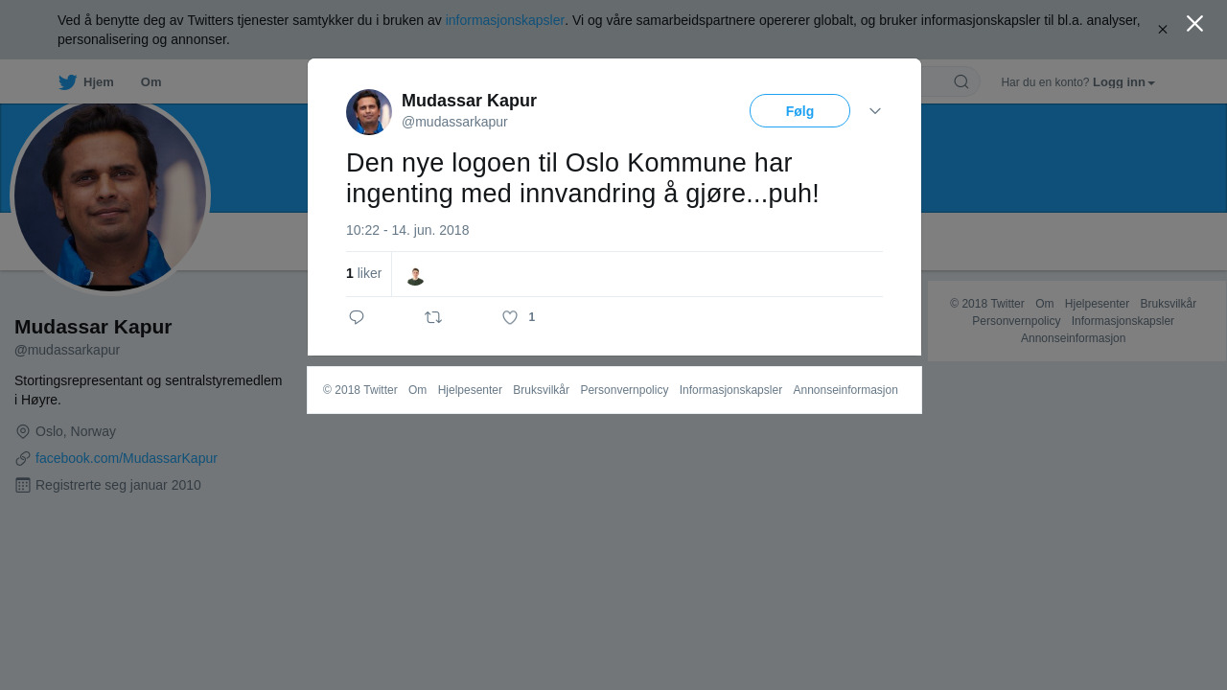The height and width of the screenshot is (690, 1227).
Task: Follow Mudassar Kapur with Følg button
Action: click(x=799, y=111)
